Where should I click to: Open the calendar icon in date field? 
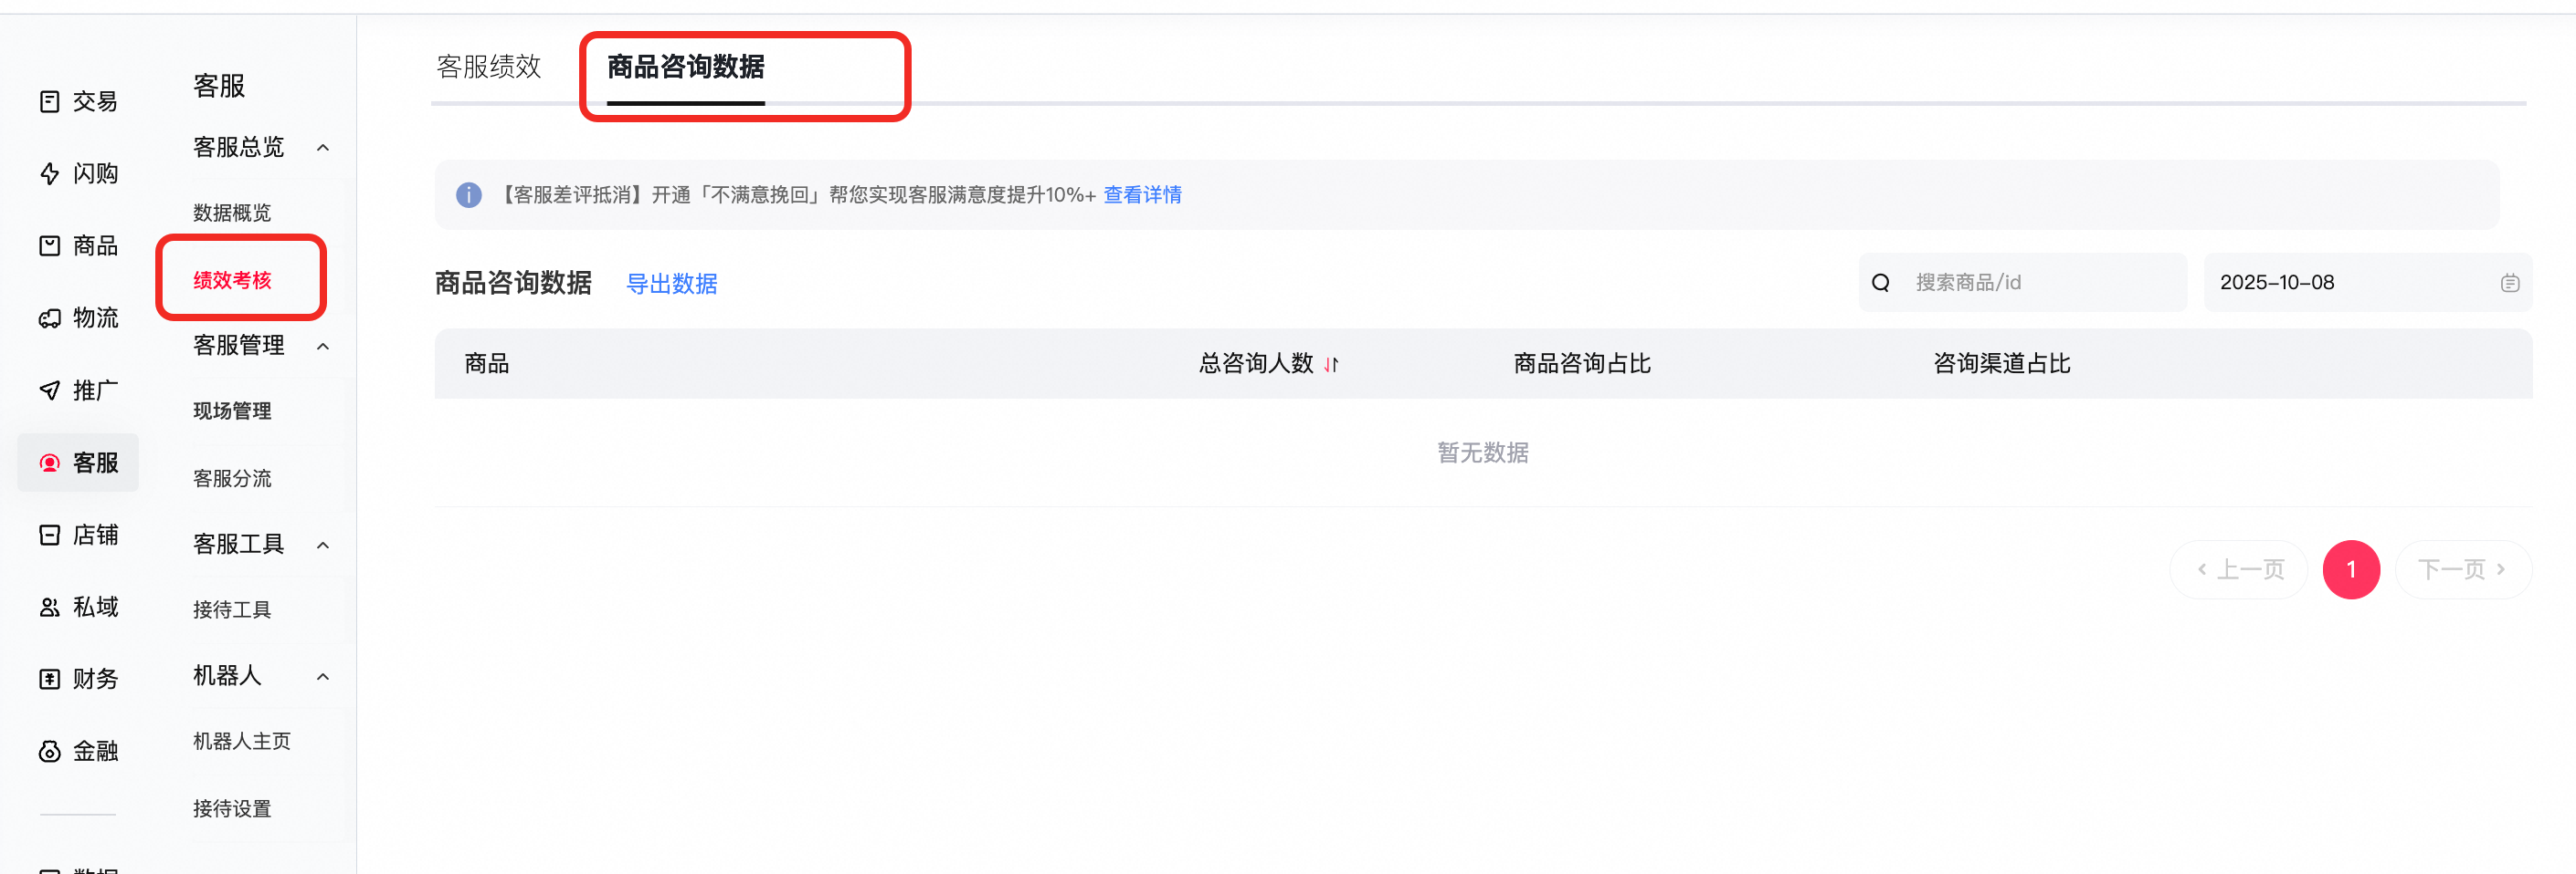[2509, 283]
